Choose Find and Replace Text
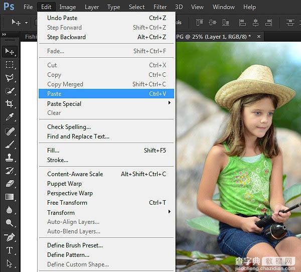 (106, 137)
